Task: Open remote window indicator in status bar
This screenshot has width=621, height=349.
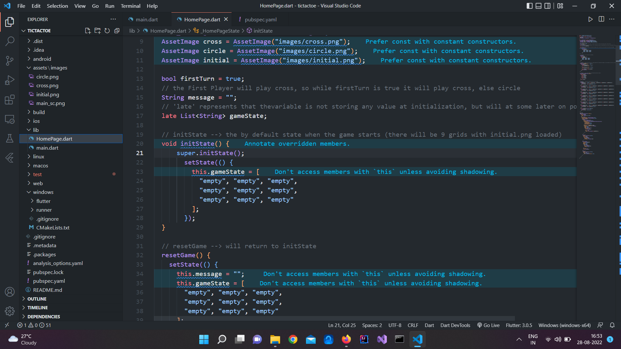Action: pos(7,325)
